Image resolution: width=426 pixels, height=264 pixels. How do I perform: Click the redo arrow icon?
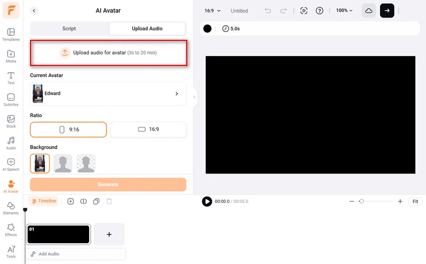pyautogui.click(x=283, y=10)
